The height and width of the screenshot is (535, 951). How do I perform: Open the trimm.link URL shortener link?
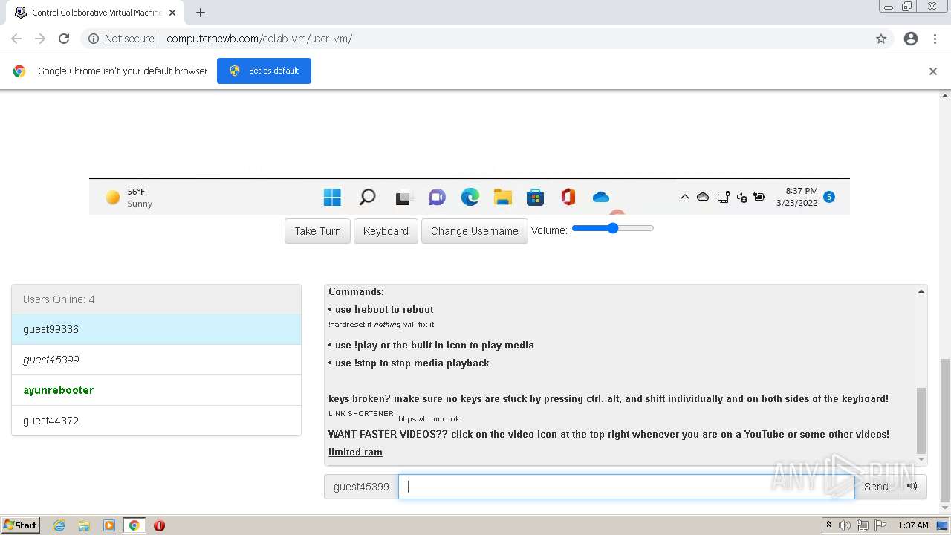point(429,418)
